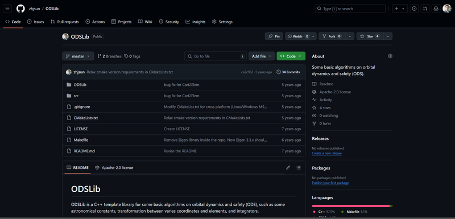The height and width of the screenshot is (219, 455).
Task: Edit README with the pencil icon
Action: pos(288,168)
